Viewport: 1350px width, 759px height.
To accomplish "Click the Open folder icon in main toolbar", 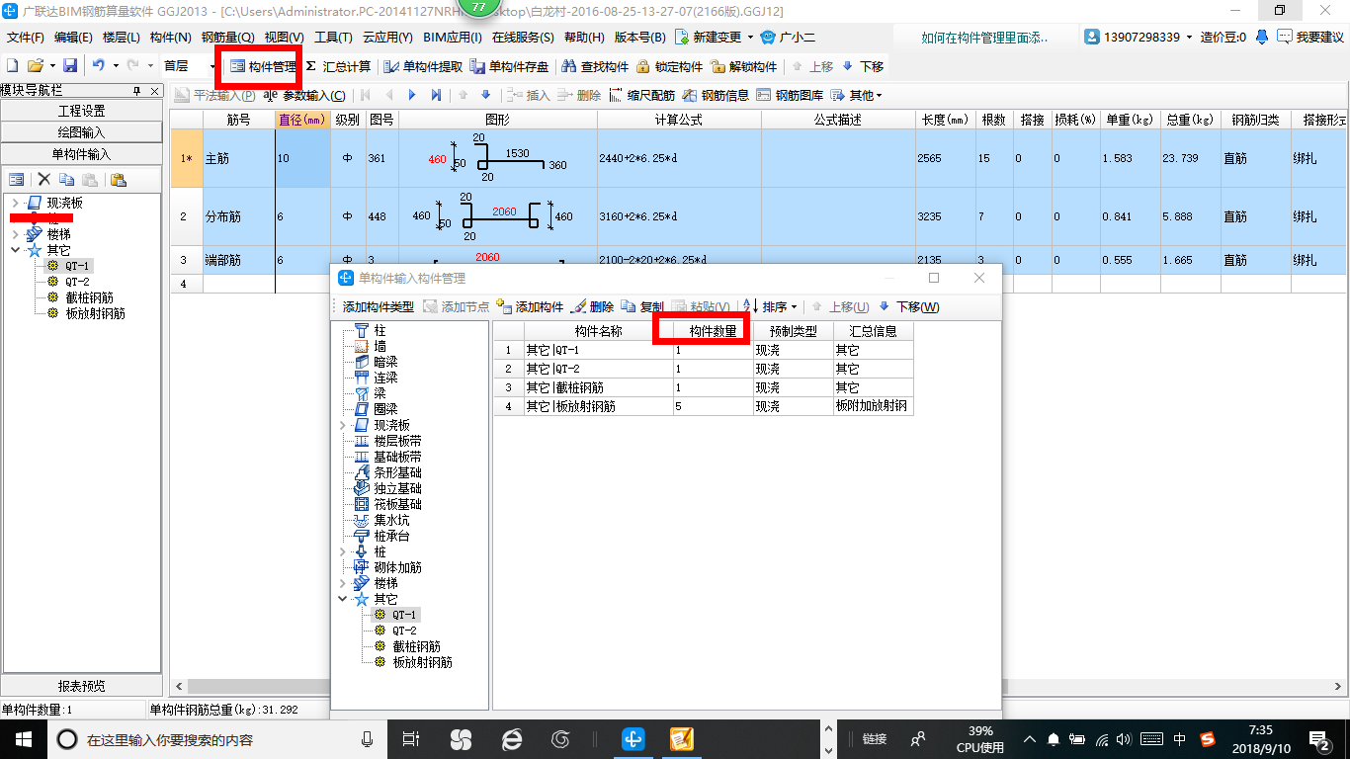I will tap(35, 66).
